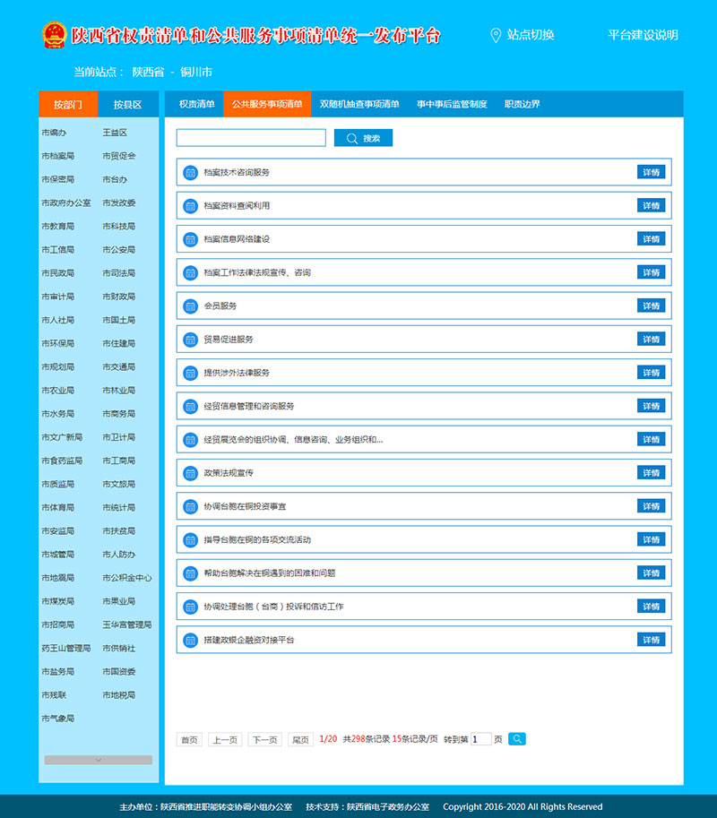Click the list icon beside 会员服务
The height and width of the screenshot is (818, 717).
pos(190,306)
